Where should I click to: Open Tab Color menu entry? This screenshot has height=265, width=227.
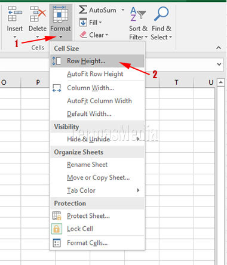[x=97, y=190]
